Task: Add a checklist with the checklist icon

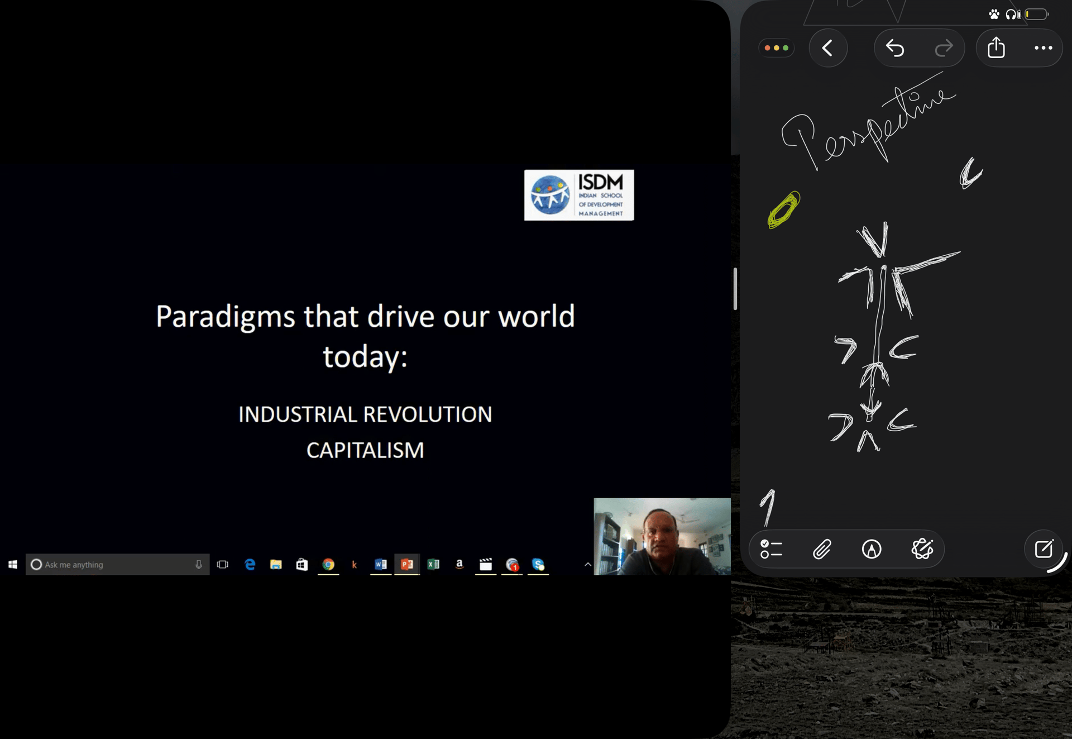Action: point(771,549)
